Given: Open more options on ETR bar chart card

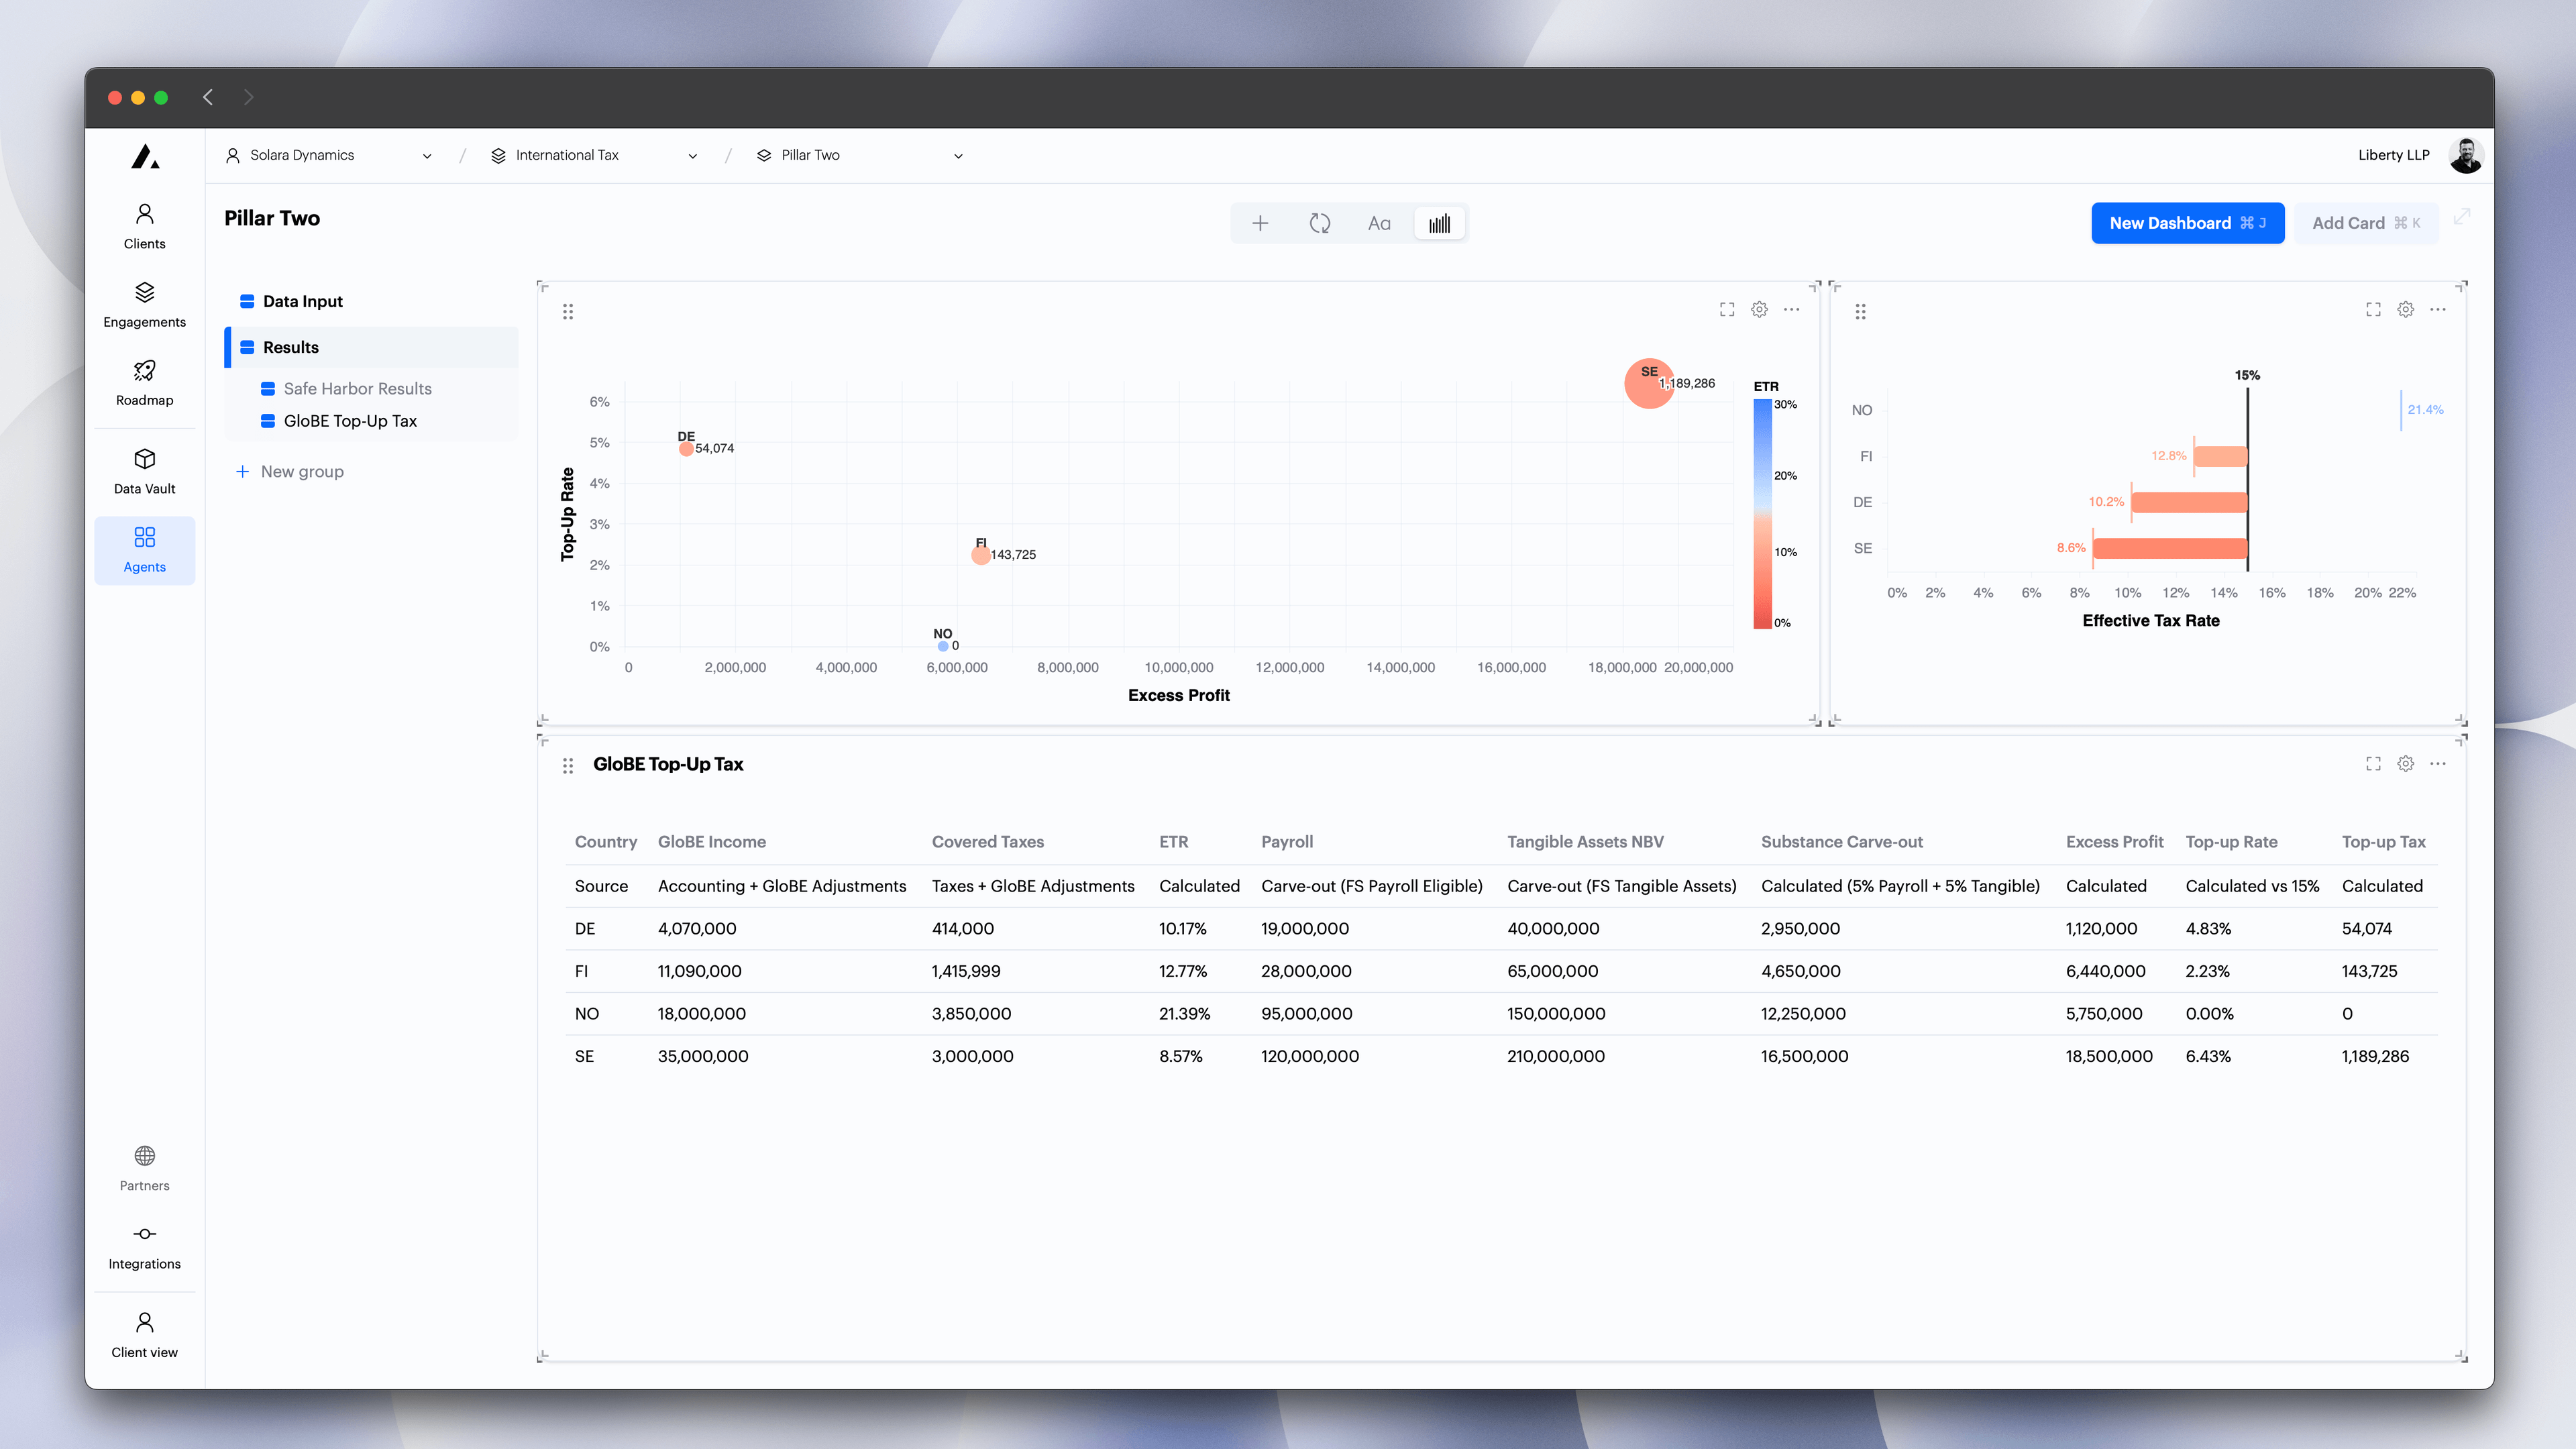Looking at the screenshot, I should point(2438,310).
